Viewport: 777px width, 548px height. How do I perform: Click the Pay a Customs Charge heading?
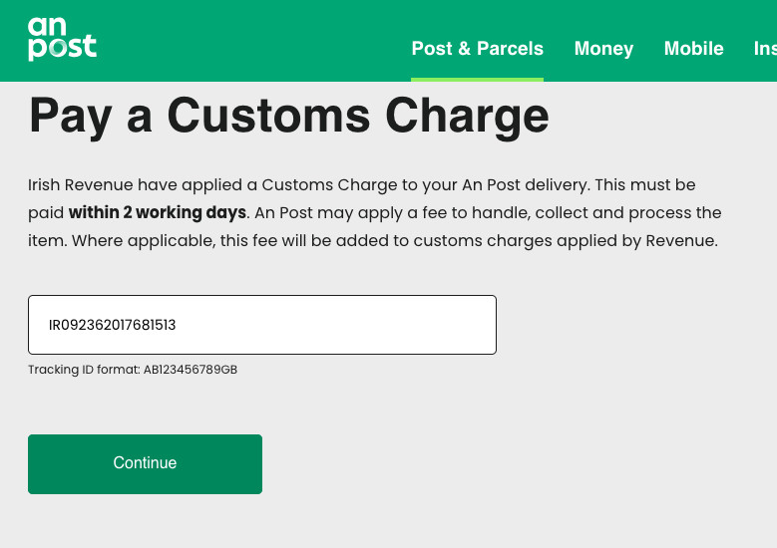[288, 117]
